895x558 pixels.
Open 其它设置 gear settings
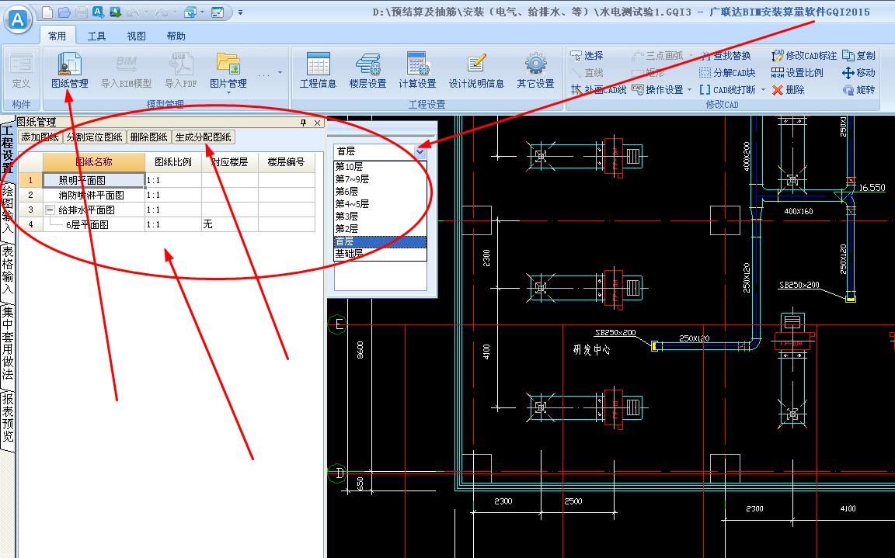(x=535, y=71)
